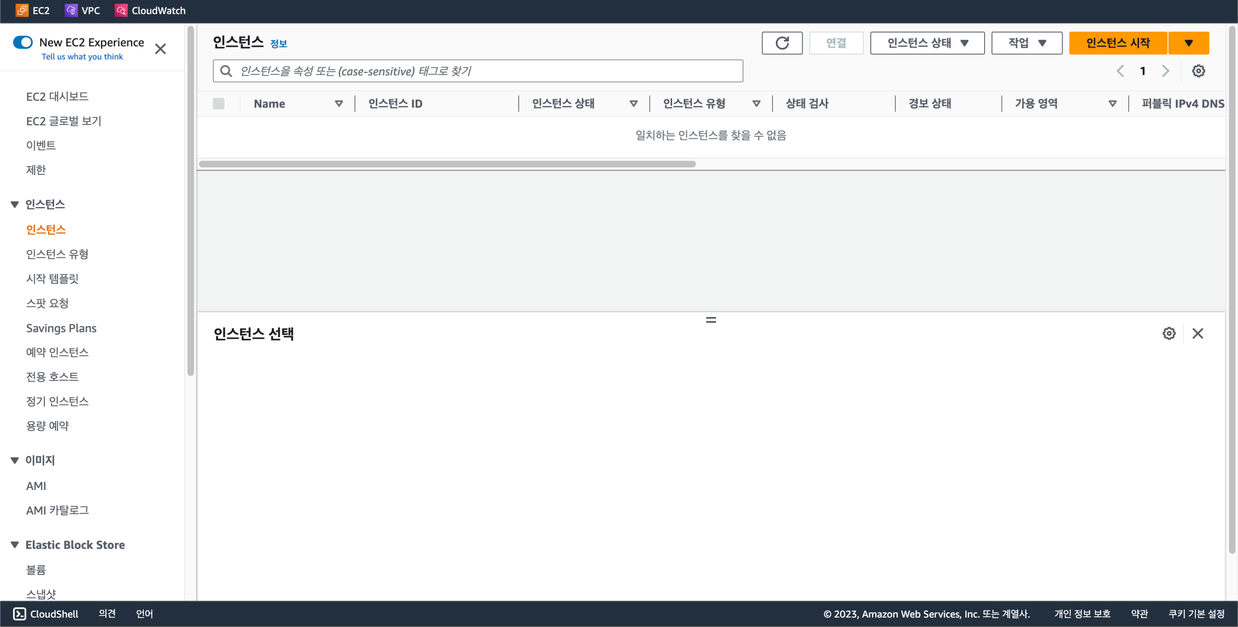This screenshot has width=1238, height=627.
Task: Dismiss the New EC2 Experience banner
Action: (161, 49)
